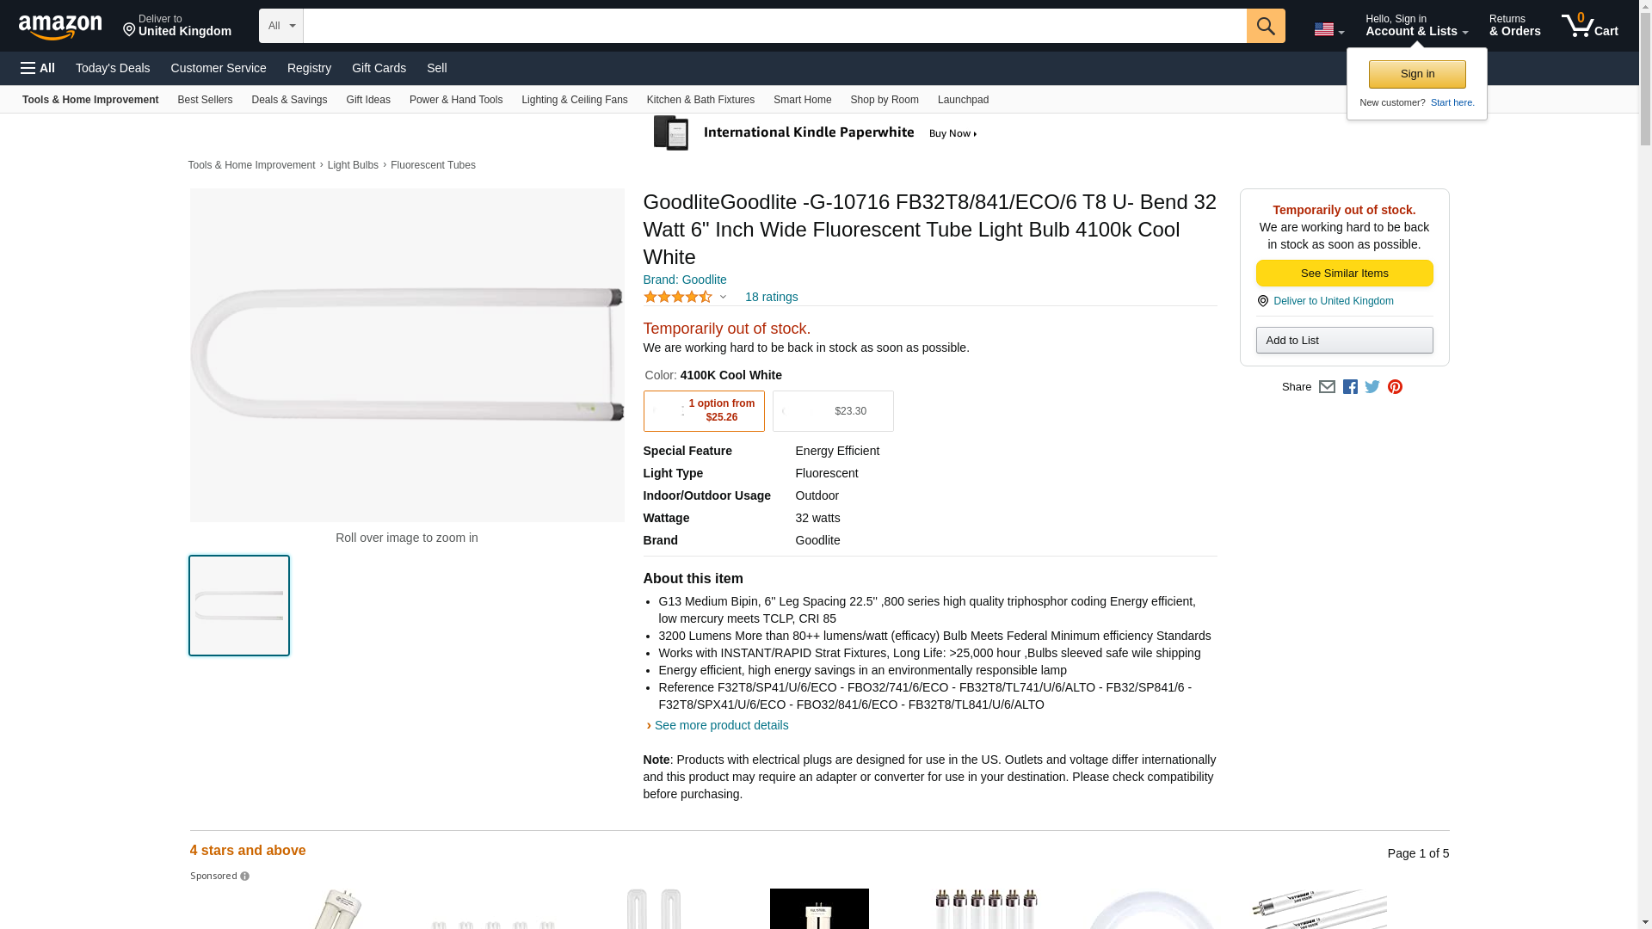Open the search category All dropdown
Image resolution: width=1652 pixels, height=929 pixels.
coord(281,26)
